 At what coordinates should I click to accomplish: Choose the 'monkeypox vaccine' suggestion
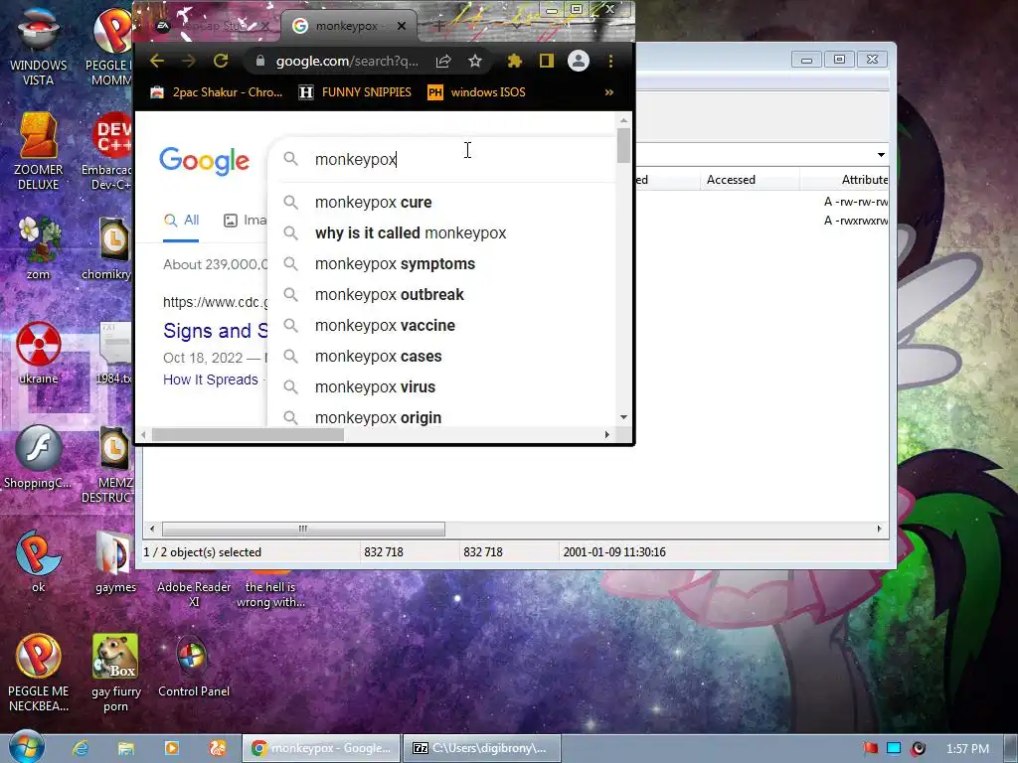[x=441, y=326]
